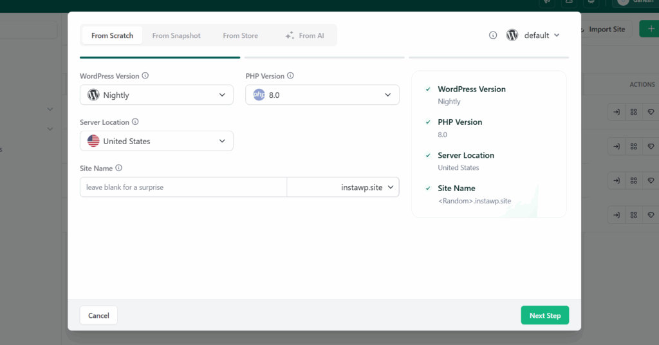Click the third progress step bar
The width and height of the screenshot is (659, 345).
click(x=489, y=57)
